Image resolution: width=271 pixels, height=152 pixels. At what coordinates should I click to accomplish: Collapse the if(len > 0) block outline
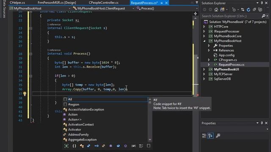(x=31, y=76)
